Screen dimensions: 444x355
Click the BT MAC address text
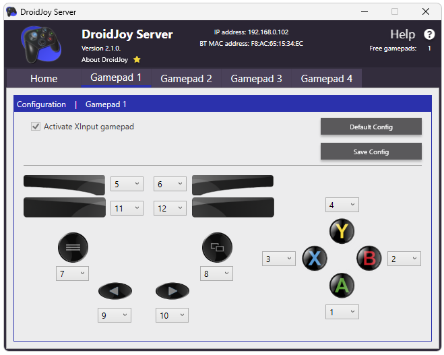(251, 44)
